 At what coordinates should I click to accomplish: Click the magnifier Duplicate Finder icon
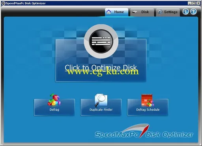coord(101,100)
